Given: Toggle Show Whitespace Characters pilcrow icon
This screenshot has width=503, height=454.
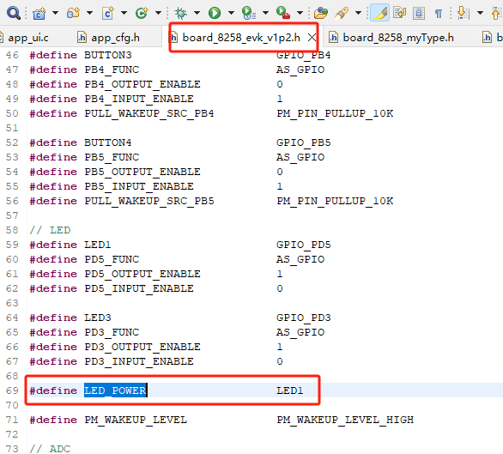Looking at the screenshot, I should pyautogui.click(x=439, y=14).
